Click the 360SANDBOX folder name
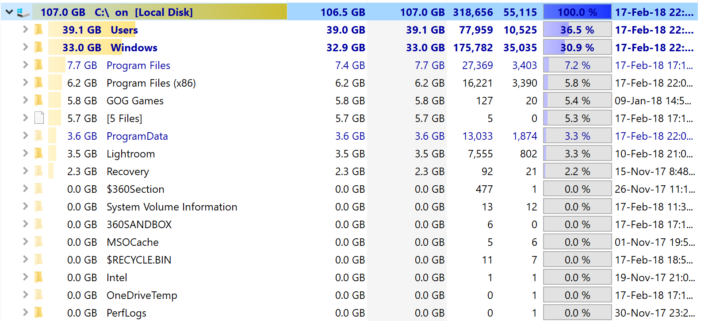 139,225
